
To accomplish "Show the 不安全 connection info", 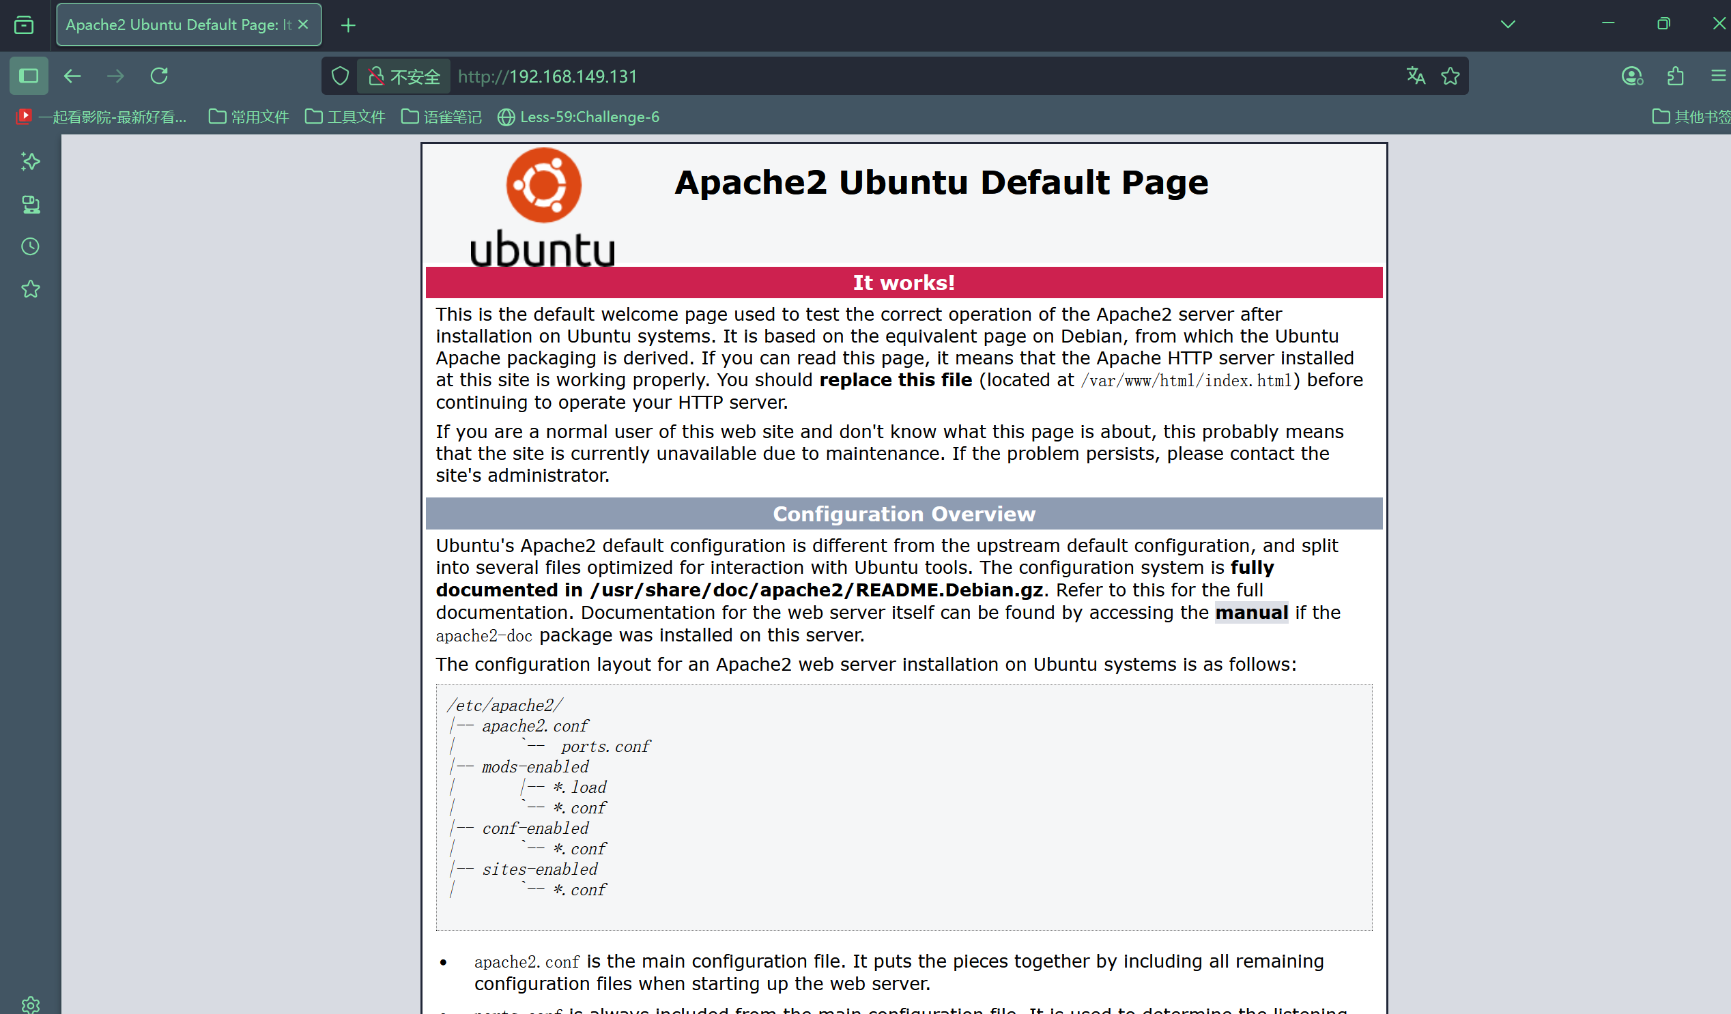I will click(x=404, y=76).
